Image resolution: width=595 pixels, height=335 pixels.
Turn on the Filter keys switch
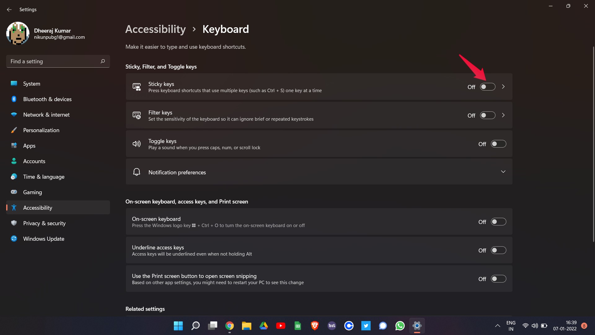[487, 115]
